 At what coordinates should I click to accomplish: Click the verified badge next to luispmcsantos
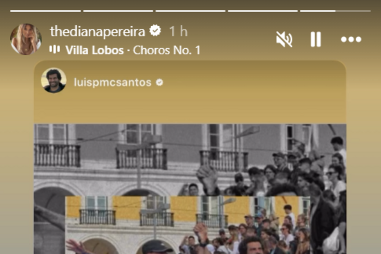pyautogui.click(x=160, y=83)
